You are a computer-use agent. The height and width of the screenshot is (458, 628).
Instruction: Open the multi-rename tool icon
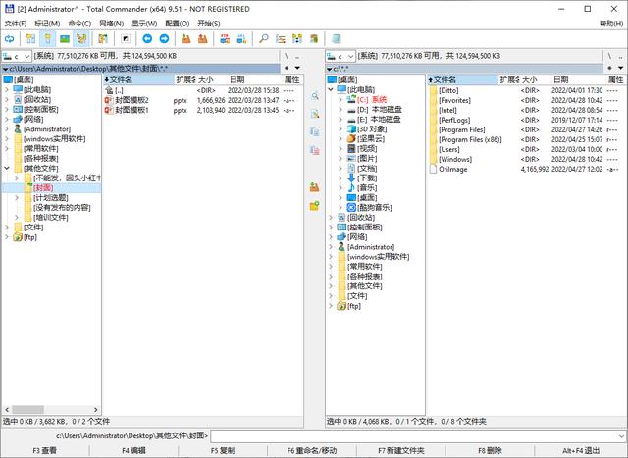[281, 39]
